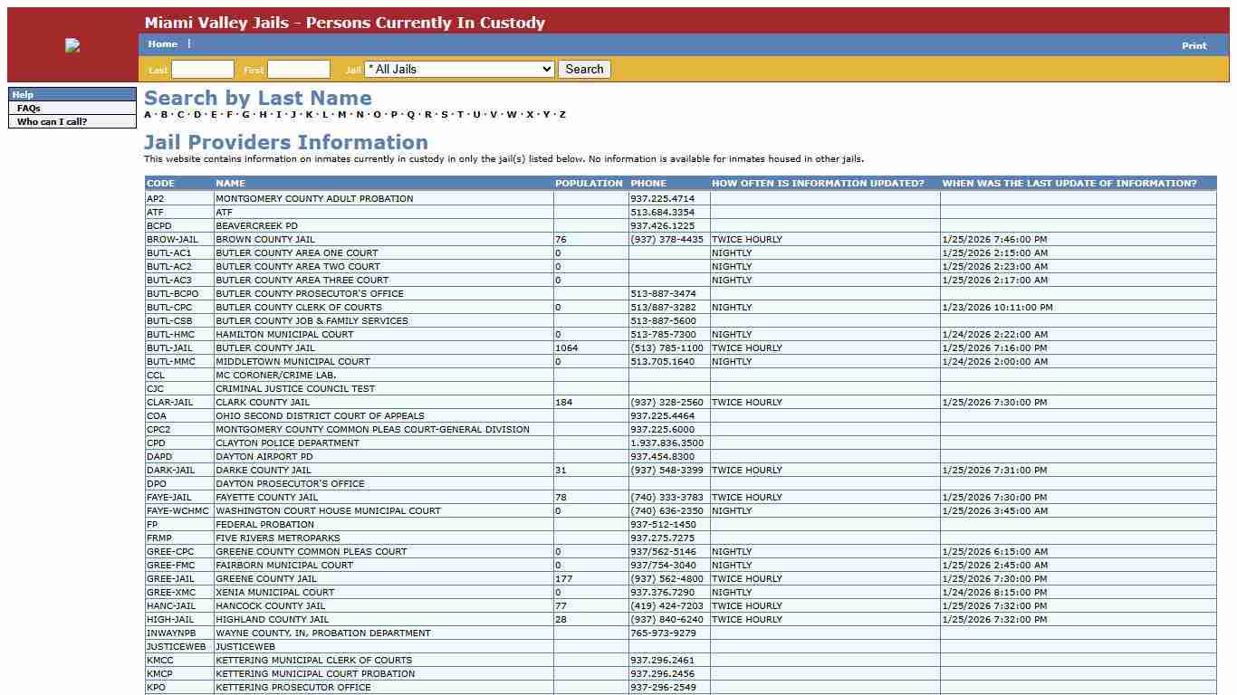Screen dimensions: 1237x695
Task: Click inside the Last name field
Action: [202, 69]
